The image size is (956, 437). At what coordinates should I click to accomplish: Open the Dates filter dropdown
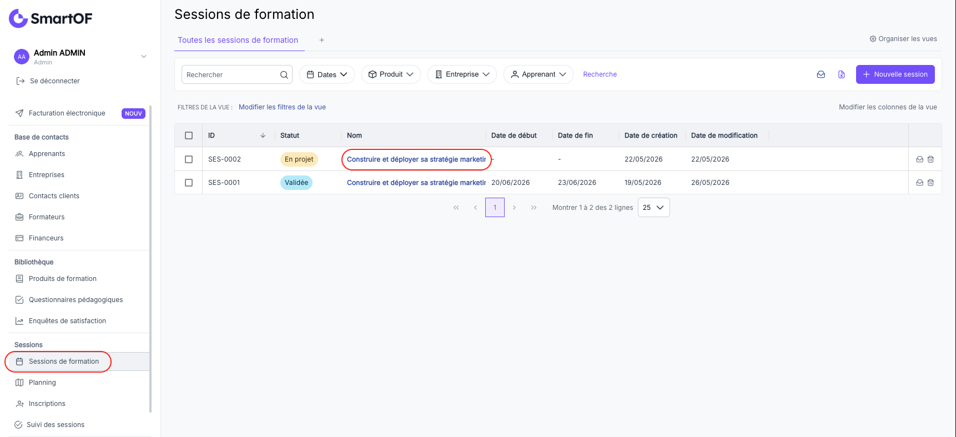pyautogui.click(x=327, y=74)
